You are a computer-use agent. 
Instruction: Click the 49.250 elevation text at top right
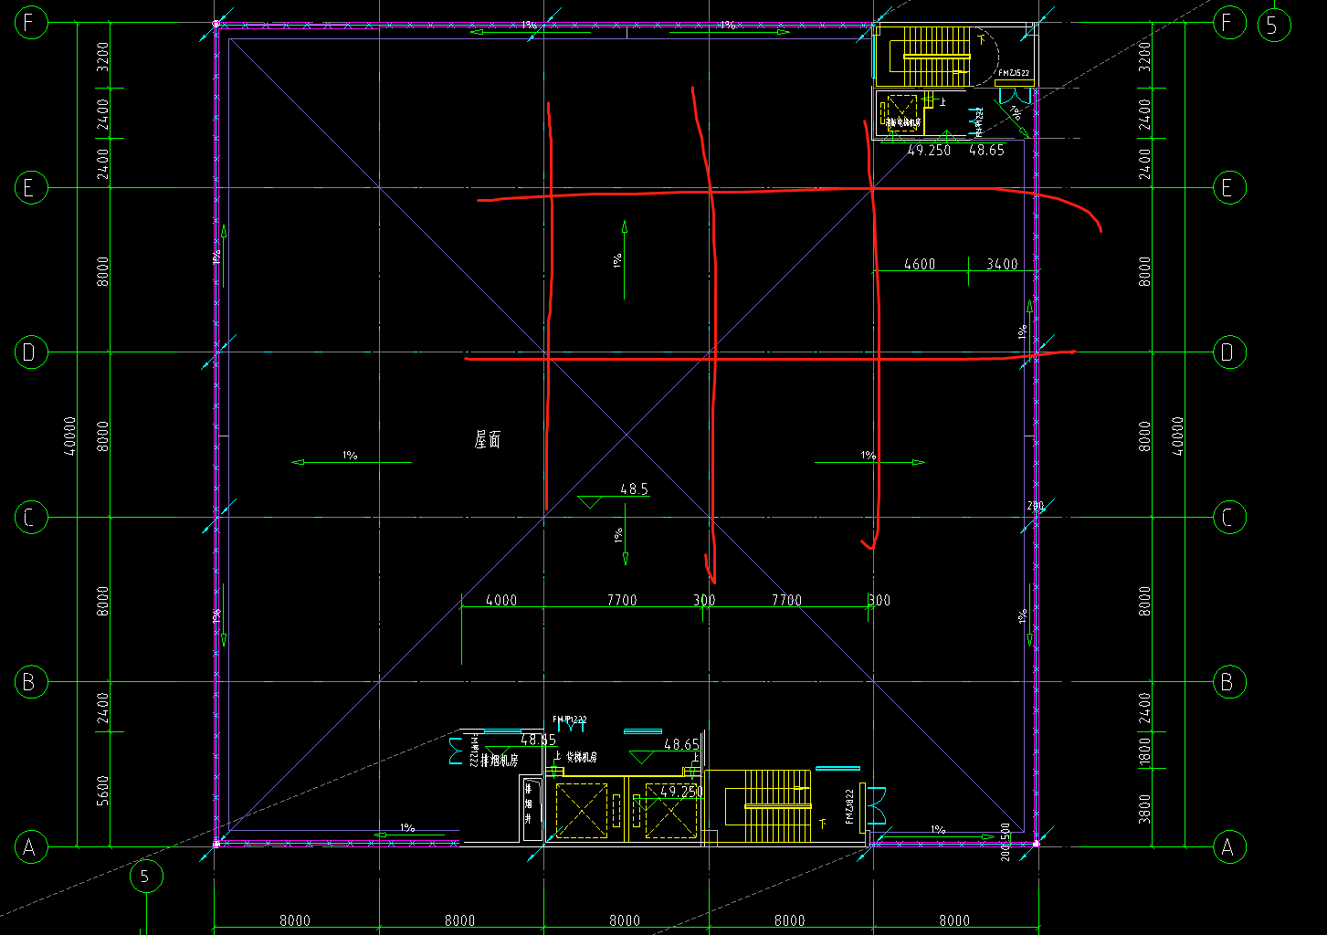click(929, 150)
